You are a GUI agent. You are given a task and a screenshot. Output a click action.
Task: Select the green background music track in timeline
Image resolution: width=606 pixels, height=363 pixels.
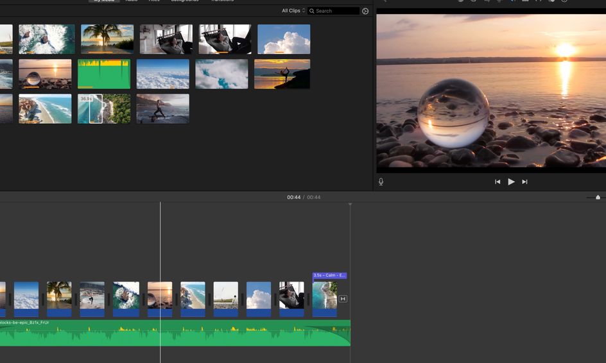coord(175,333)
